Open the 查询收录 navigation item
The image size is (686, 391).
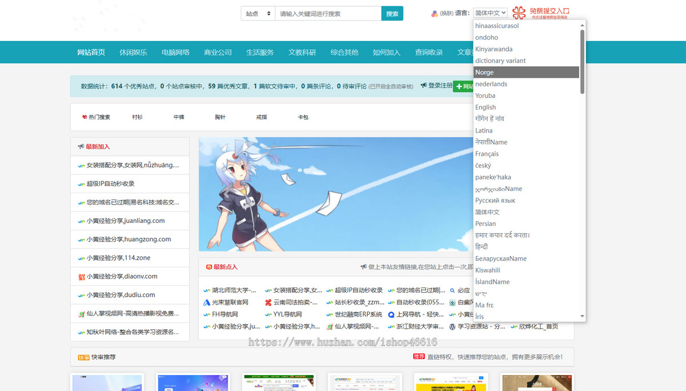tap(429, 52)
